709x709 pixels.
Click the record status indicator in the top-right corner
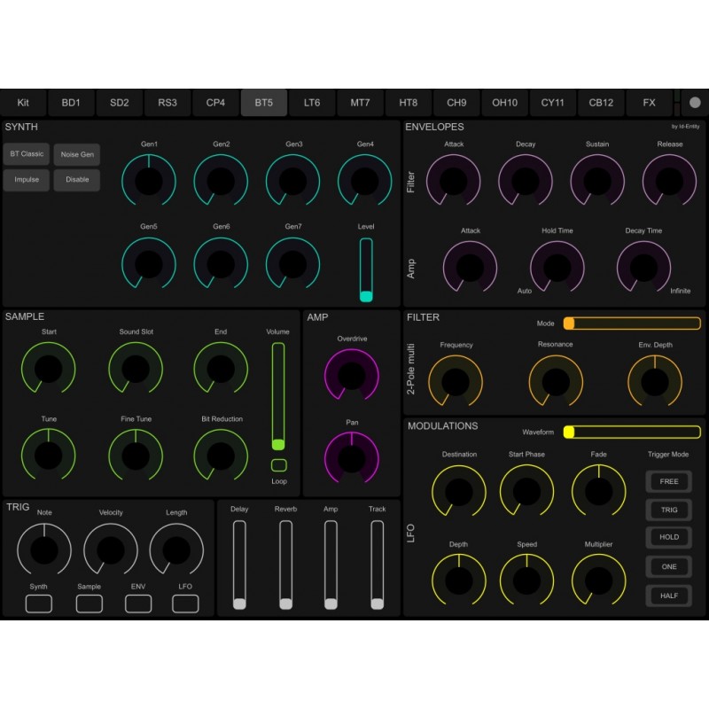696,102
